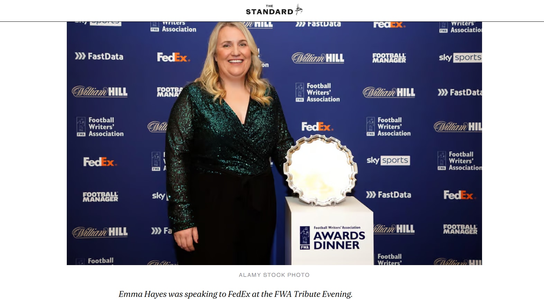Click FedEx logo at far left middle
544x300 pixels.
pyautogui.click(x=100, y=162)
